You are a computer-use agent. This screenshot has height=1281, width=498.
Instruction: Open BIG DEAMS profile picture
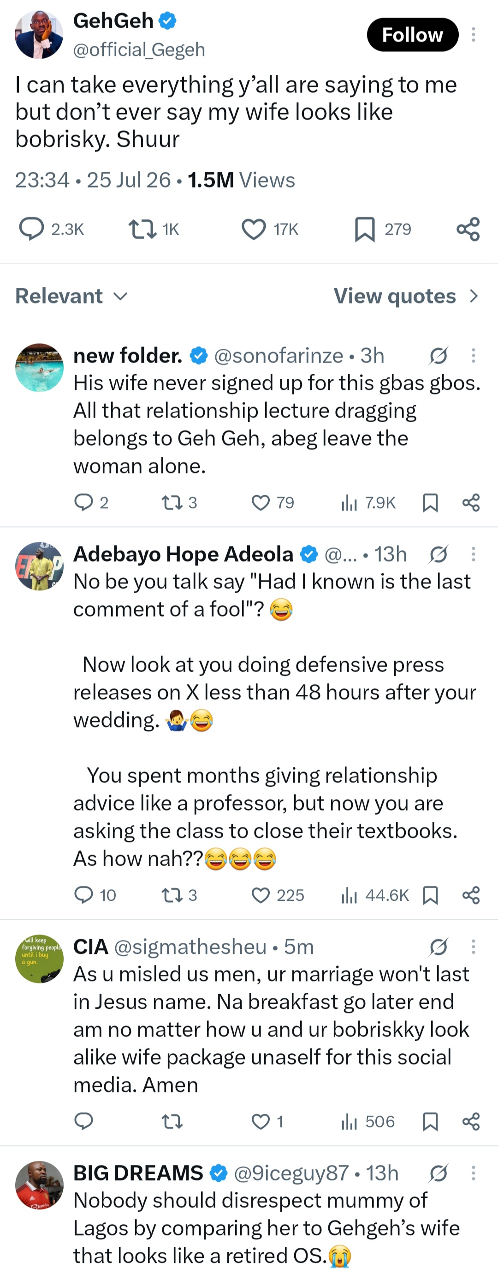coord(39,1185)
